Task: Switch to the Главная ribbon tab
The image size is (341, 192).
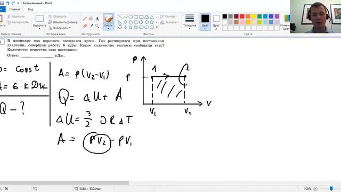Action: tap(15, 10)
